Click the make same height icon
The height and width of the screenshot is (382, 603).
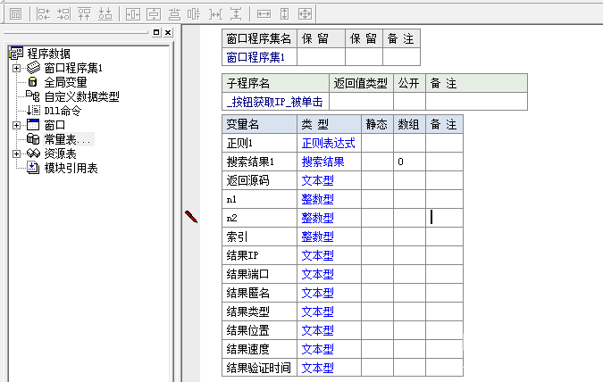284,13
